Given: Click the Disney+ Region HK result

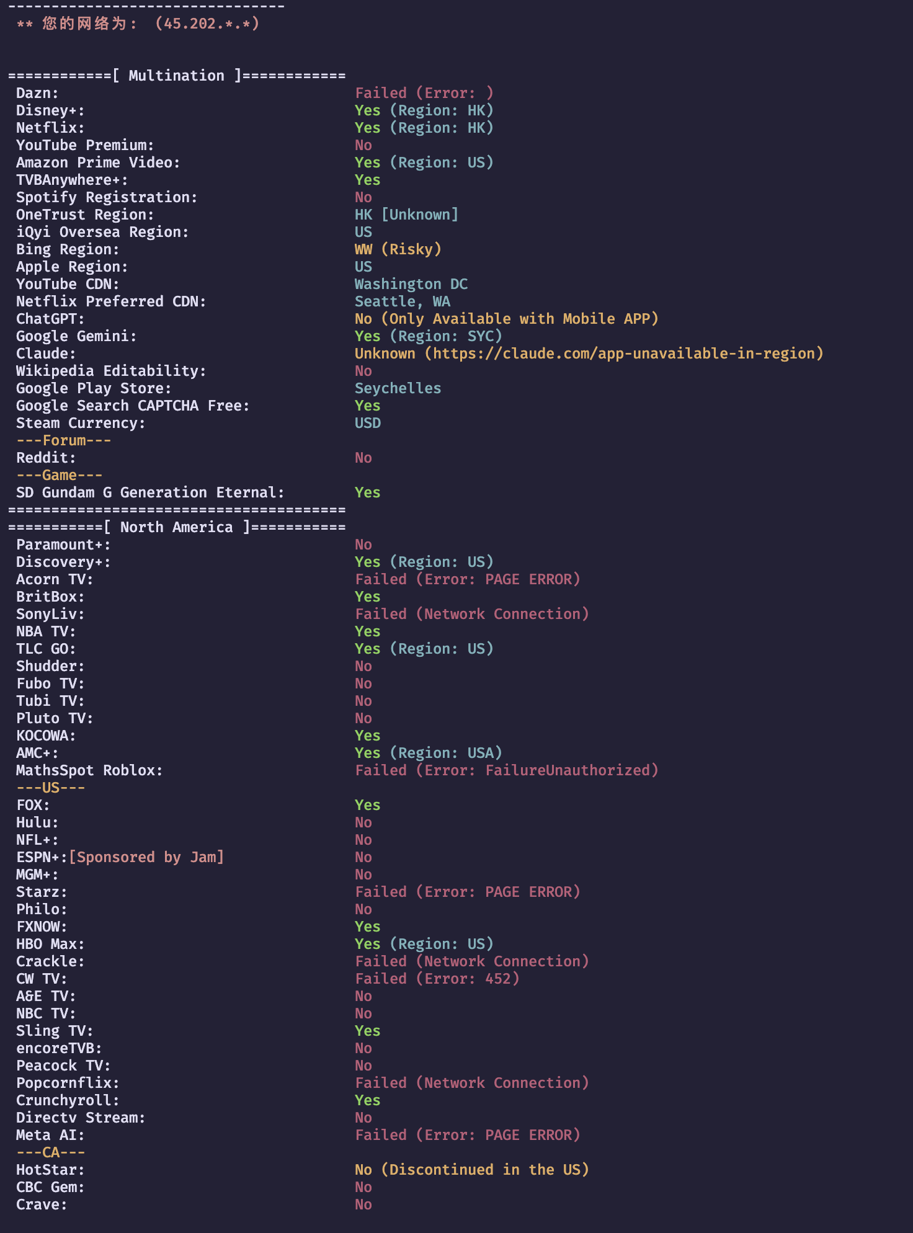Looking at the screenshot, I should [x=424, y=110].
